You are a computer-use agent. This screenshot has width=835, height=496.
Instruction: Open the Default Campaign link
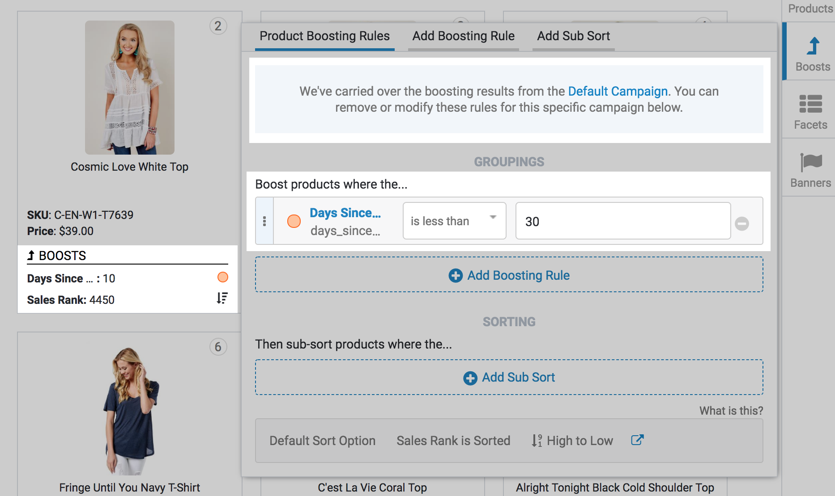point(618,91)
